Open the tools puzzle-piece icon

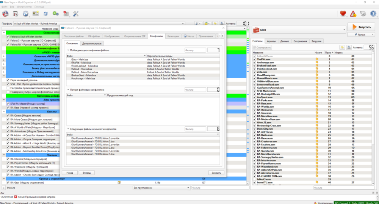tap(66, 14)
